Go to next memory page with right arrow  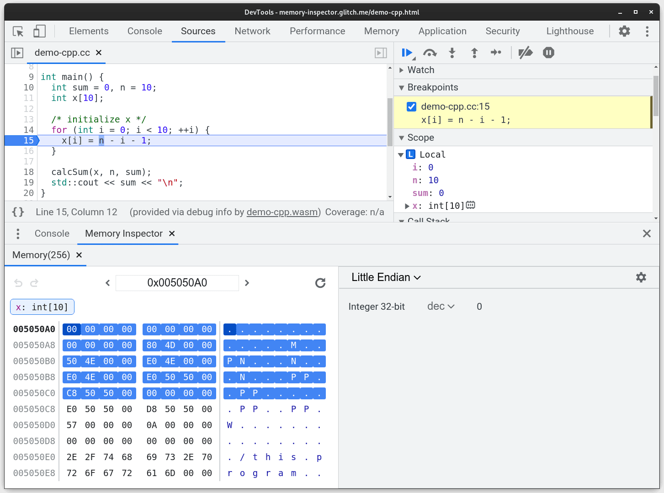pyautogui.click(x=247, y=283)
